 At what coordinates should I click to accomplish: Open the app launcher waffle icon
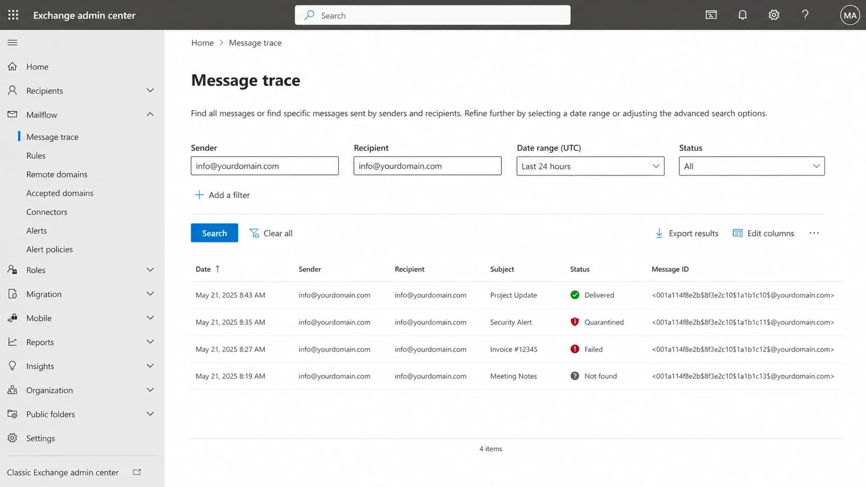pos(13,15)
